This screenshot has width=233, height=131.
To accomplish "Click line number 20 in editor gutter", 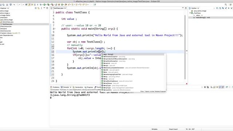I will [x=53, y=68].
